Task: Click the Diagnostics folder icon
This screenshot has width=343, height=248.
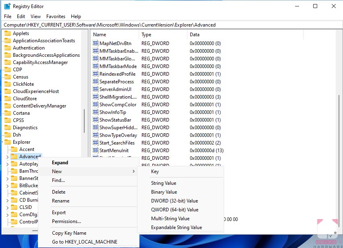Action: pos(8,127)
